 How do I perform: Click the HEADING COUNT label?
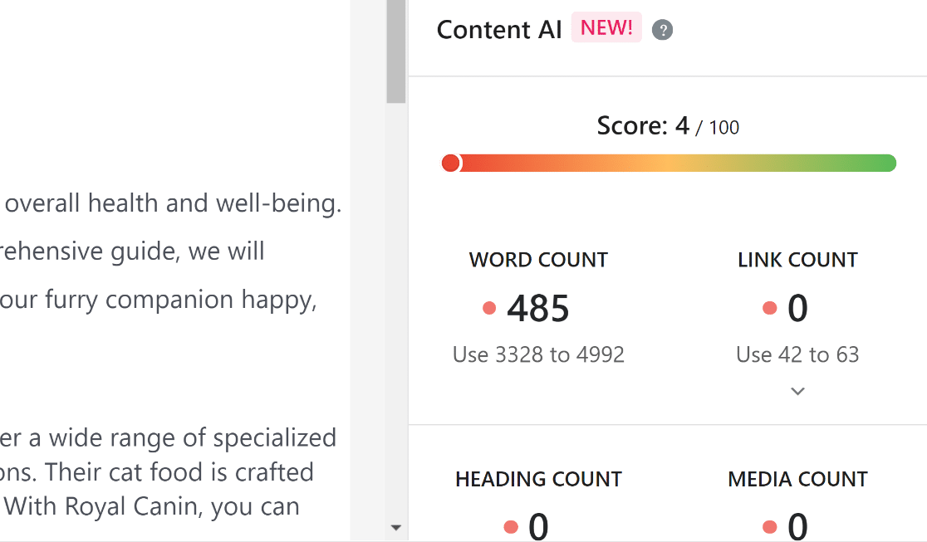coord(537,479)
